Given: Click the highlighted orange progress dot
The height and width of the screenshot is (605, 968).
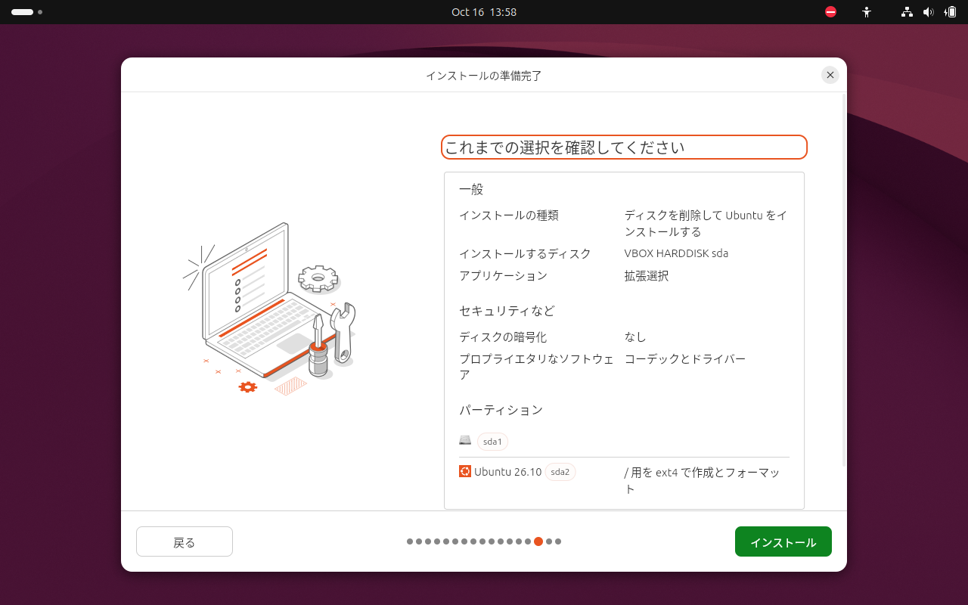Looking at the screenshot, I should coord(538,541).
